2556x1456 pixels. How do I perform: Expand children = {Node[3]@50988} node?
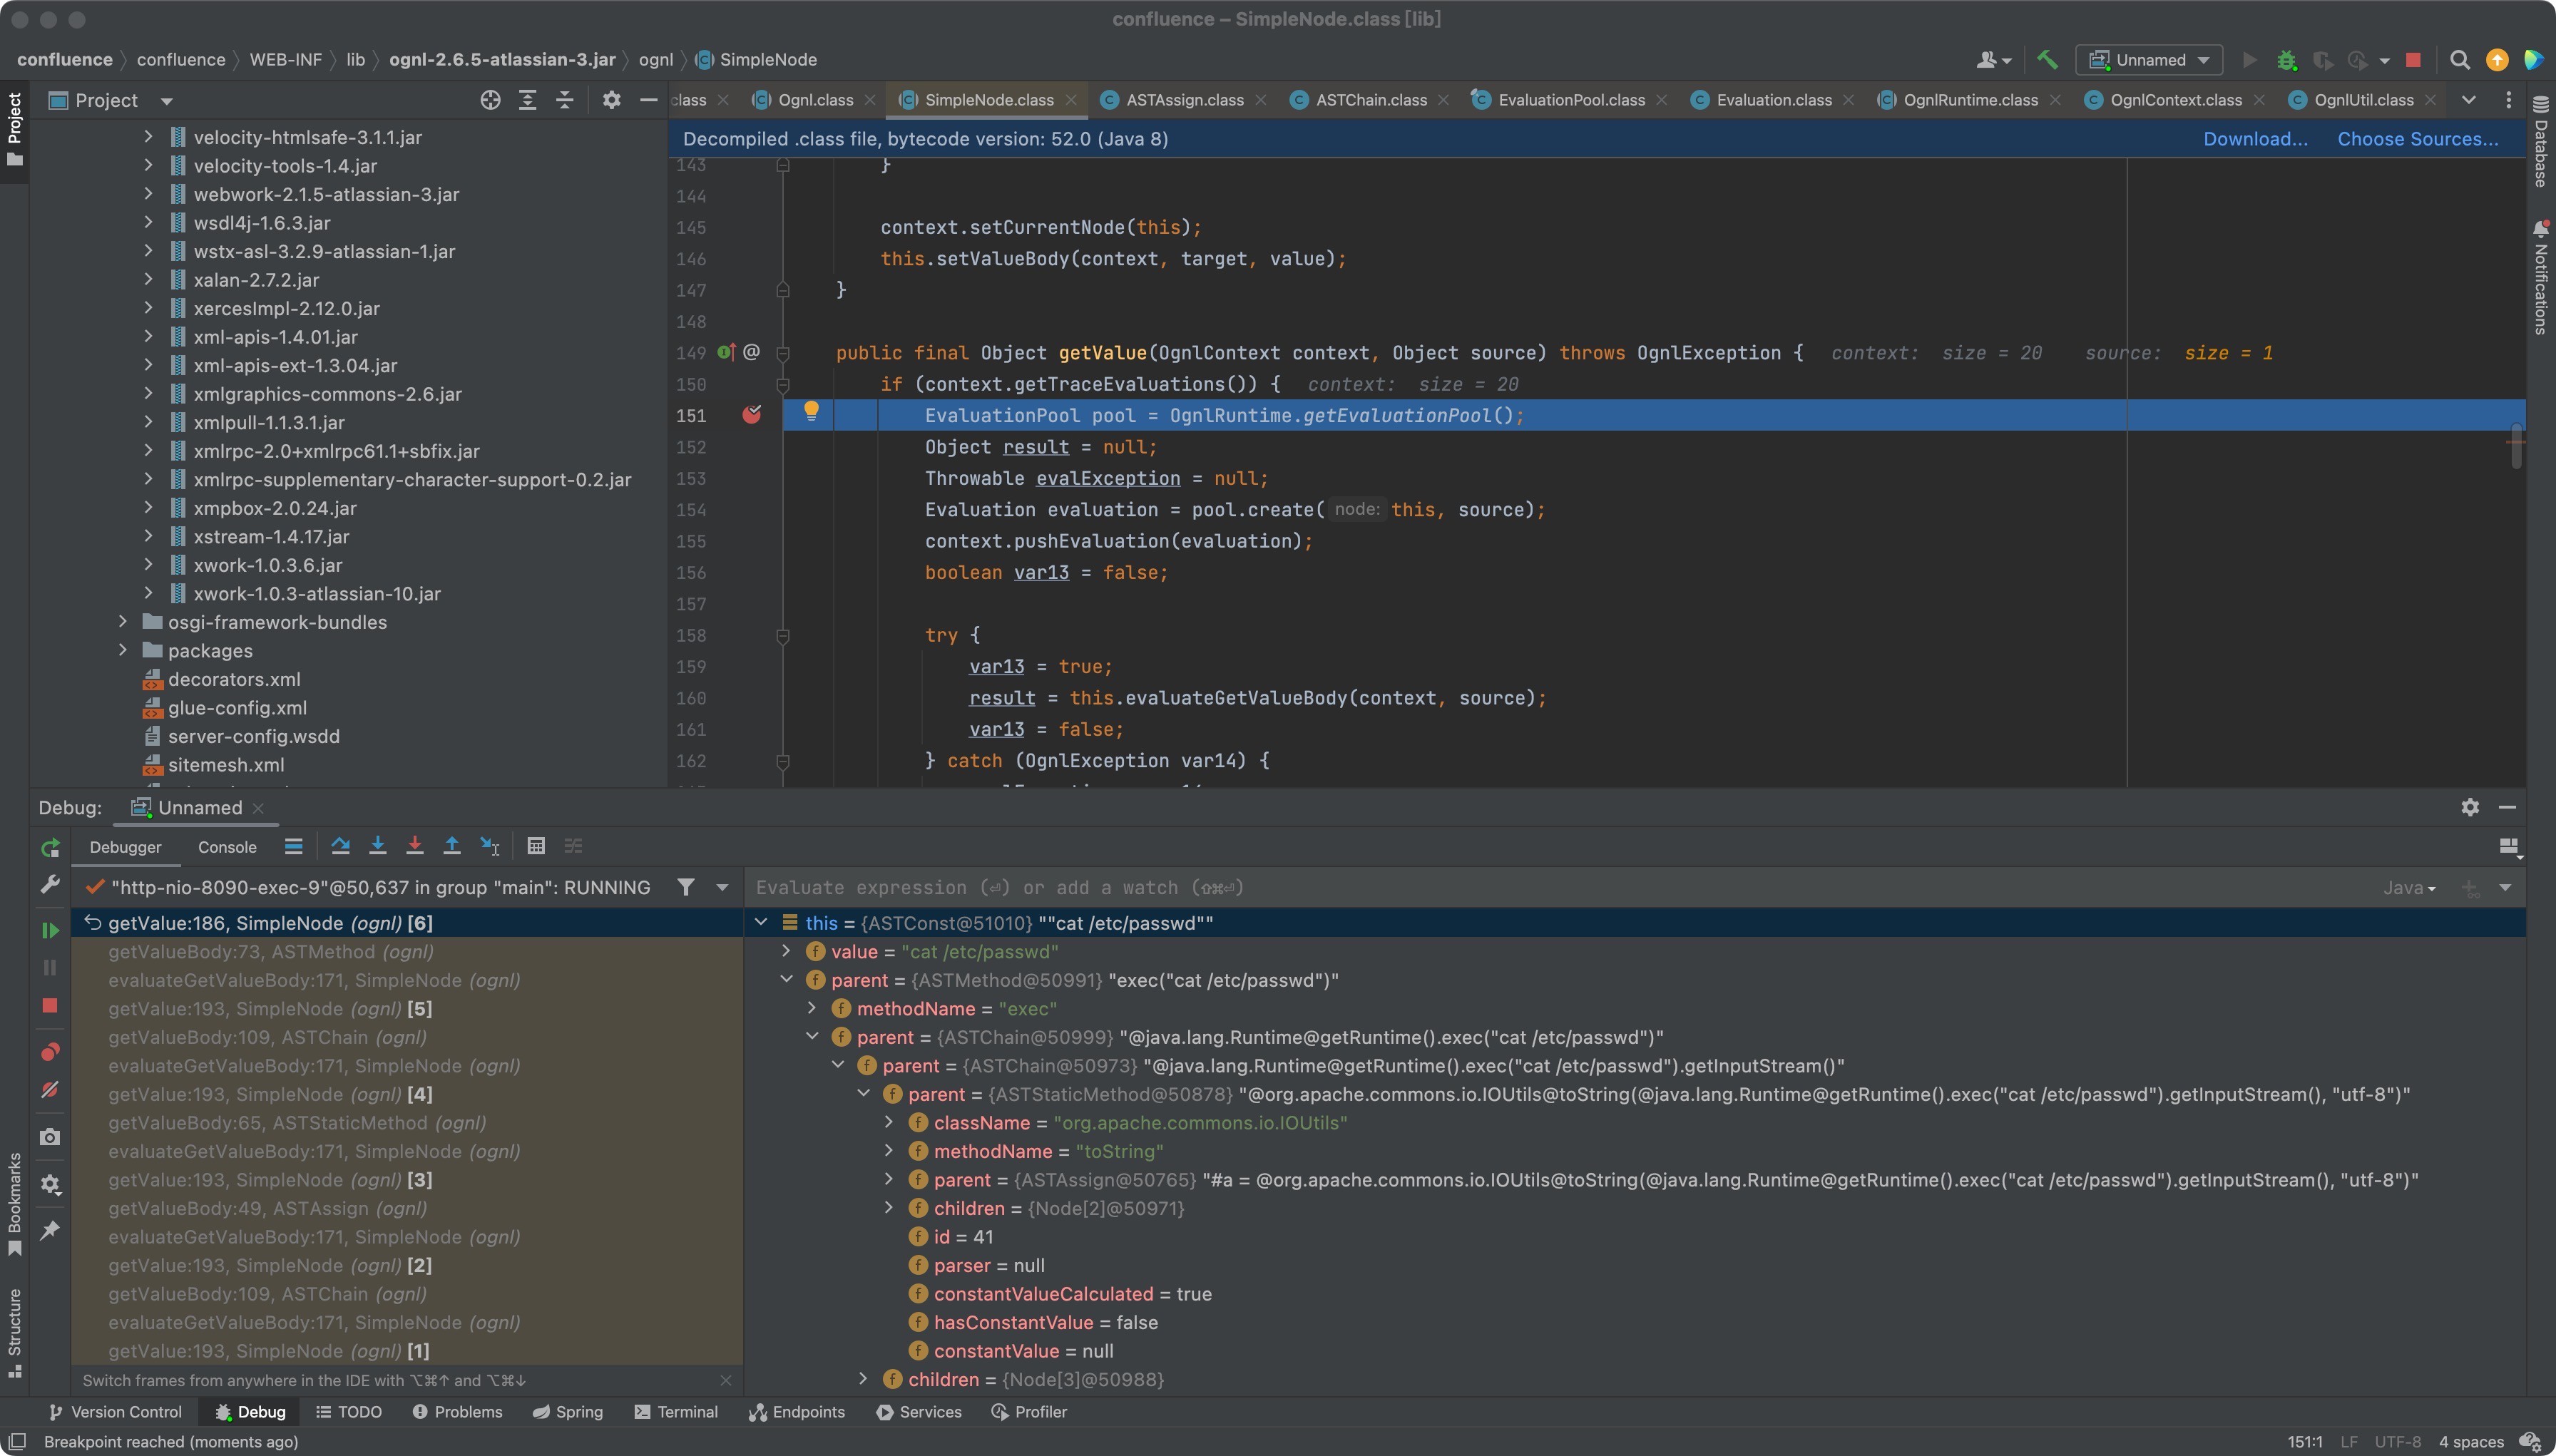point(863,1379)
